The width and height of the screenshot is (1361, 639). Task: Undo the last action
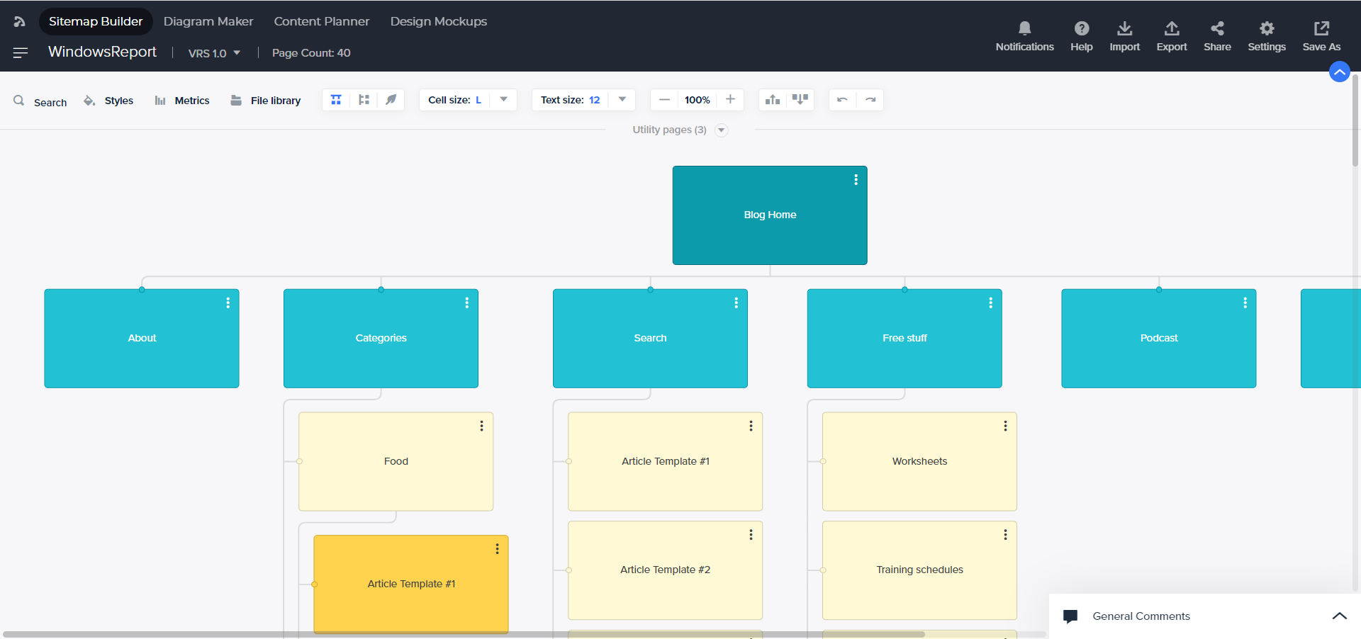[x=842, y=100]
